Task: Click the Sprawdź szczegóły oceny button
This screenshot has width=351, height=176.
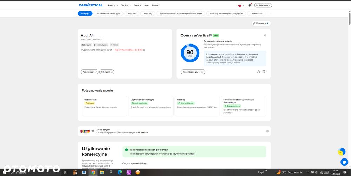Action: point(193,72)
